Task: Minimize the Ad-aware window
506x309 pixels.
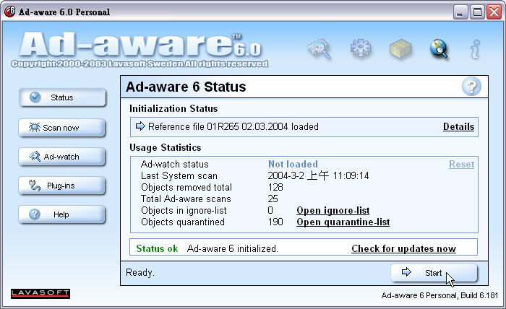Action: pyautogui.click(x=460, y=12)
